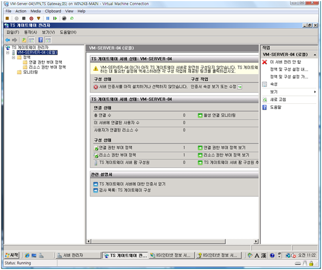Screen dimensions: 322x270
Task: Select VM-SERVER-04 (로컬) tree node
Action: pyautogui.click(x=37, y=53)
